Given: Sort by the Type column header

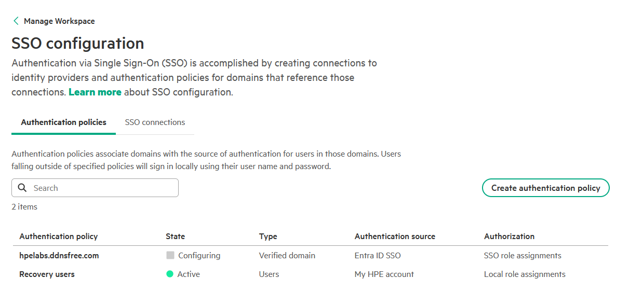Looking at the screenshot, I should [x=268, y=236].
